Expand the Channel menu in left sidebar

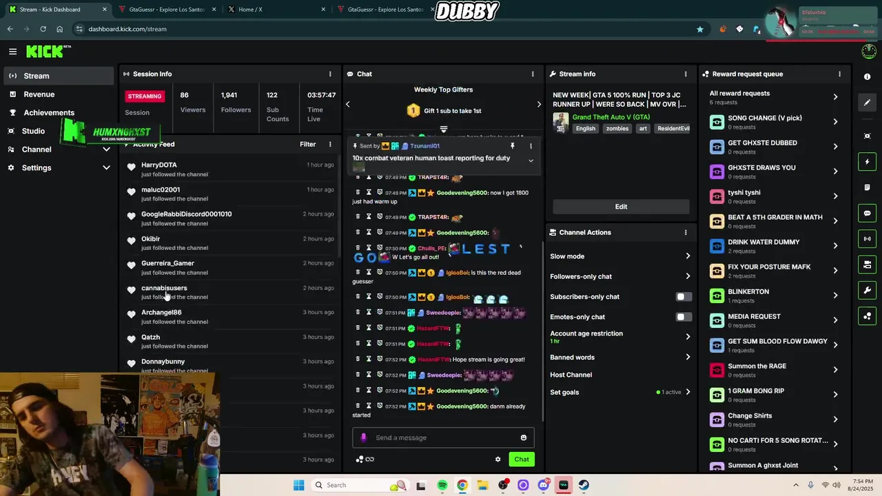(x=106, y=149)
